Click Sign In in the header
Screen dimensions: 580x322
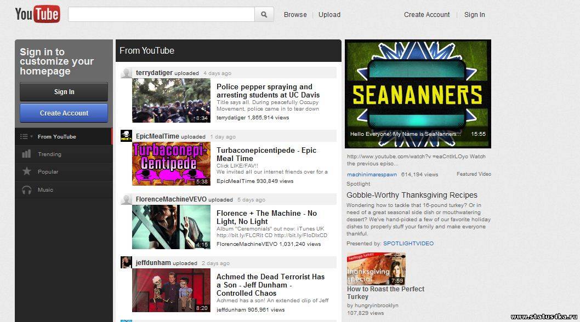(475, 15)
